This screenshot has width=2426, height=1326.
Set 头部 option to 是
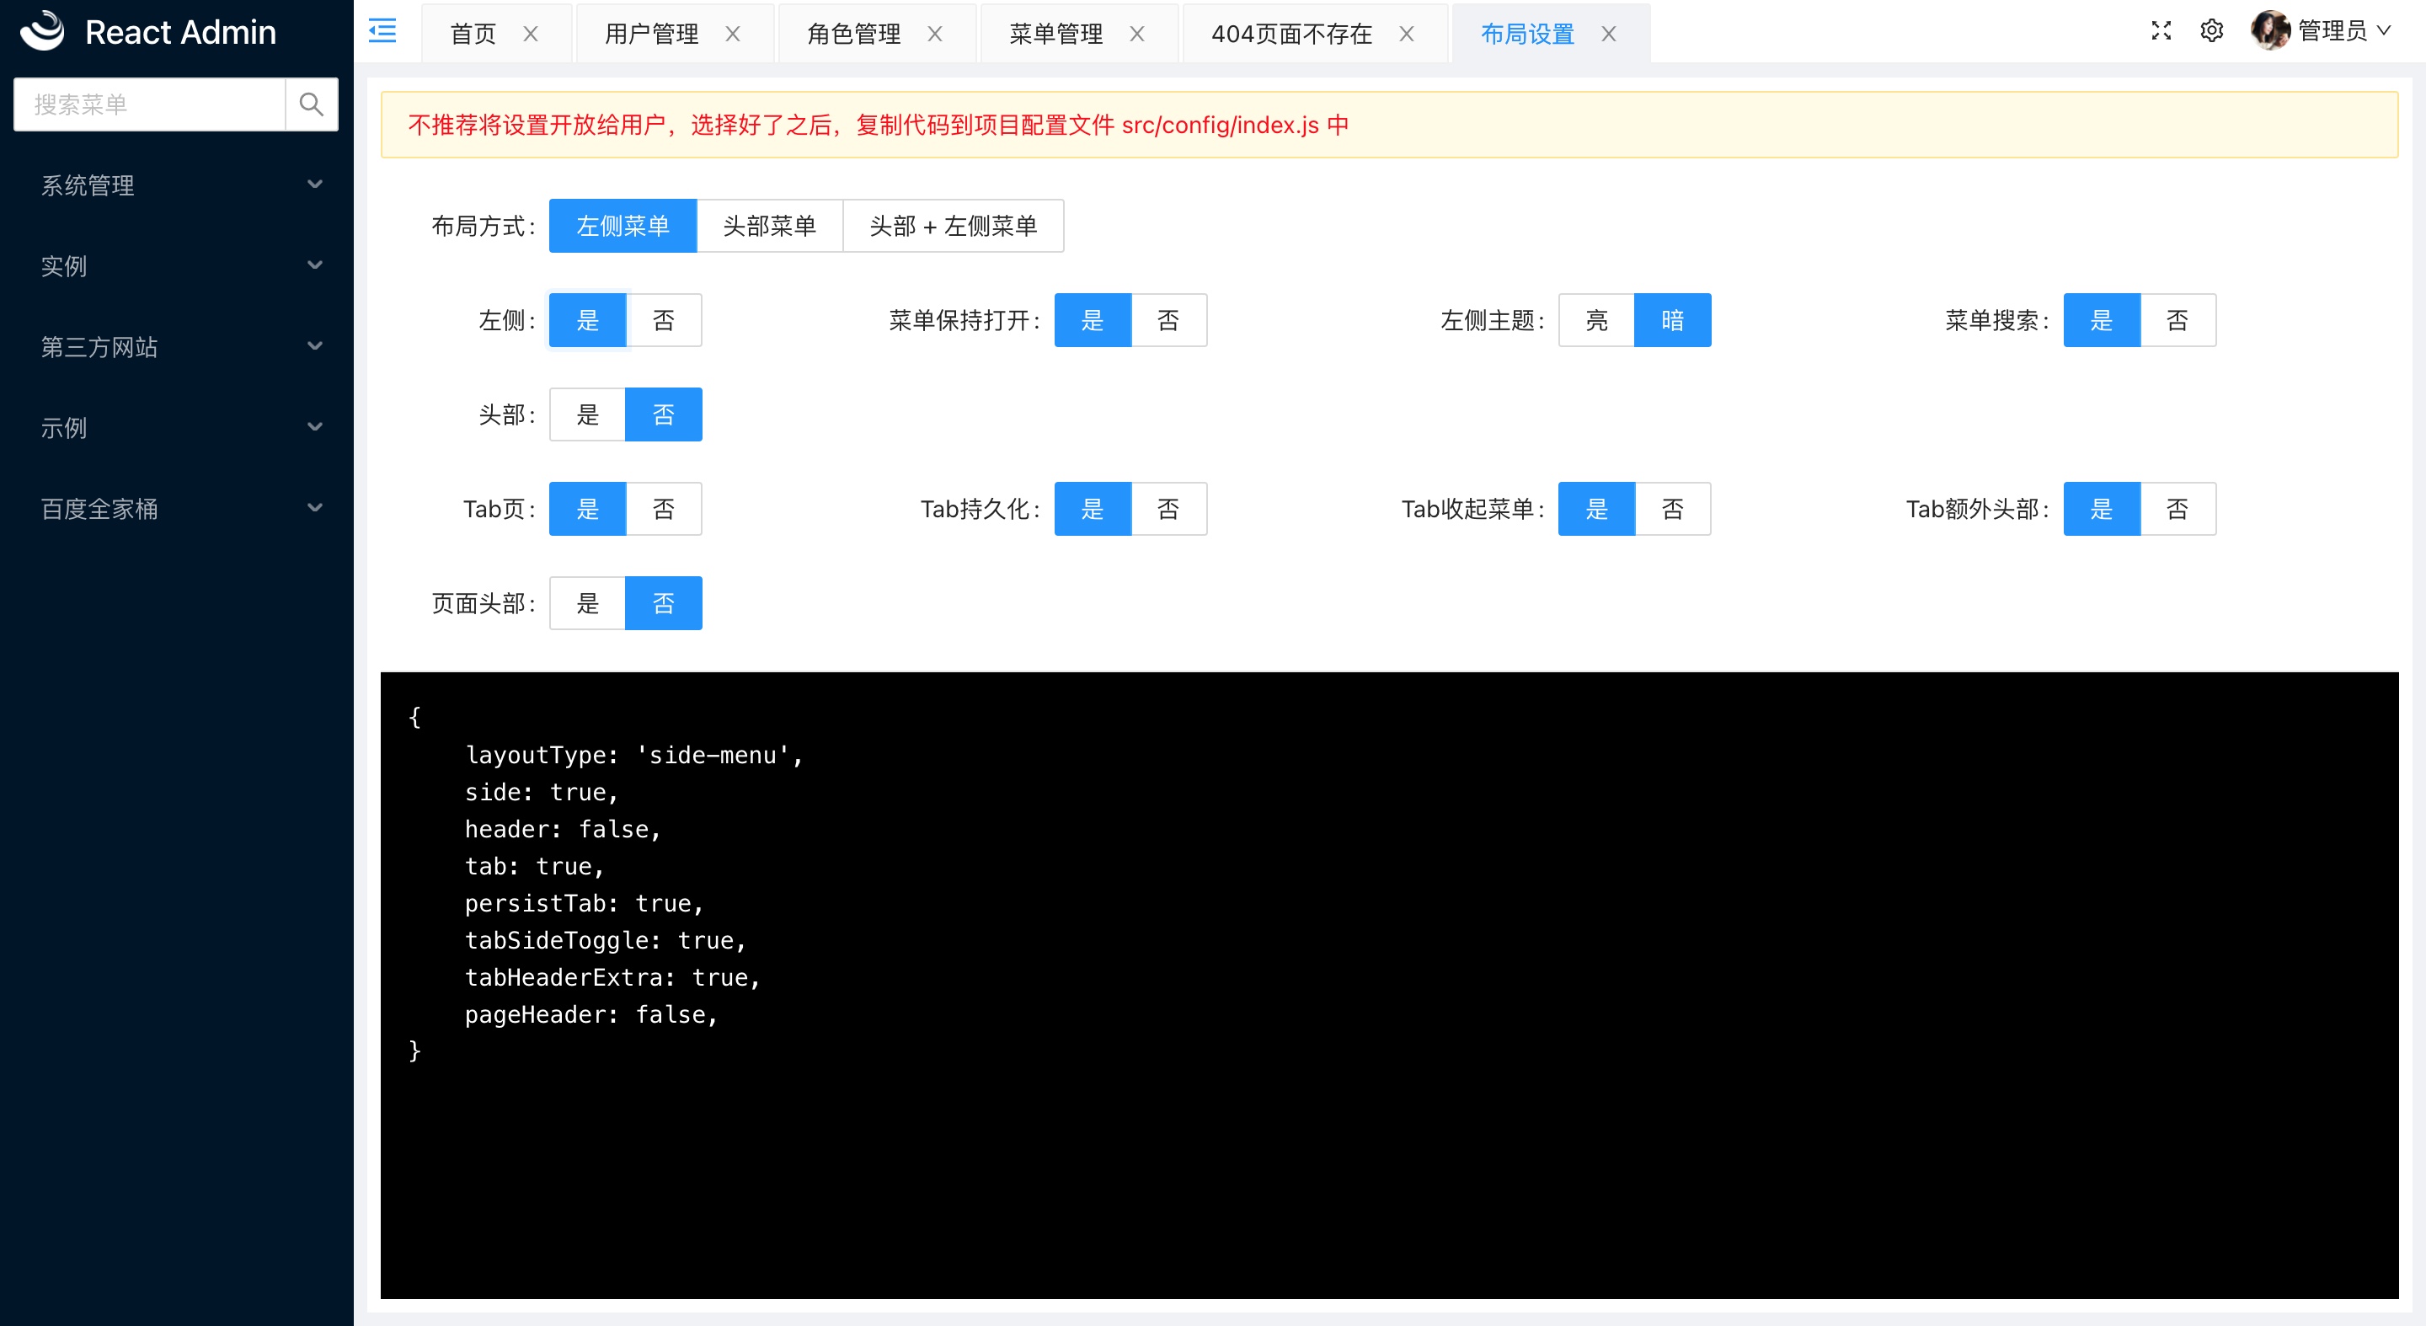tap(588, 414)
